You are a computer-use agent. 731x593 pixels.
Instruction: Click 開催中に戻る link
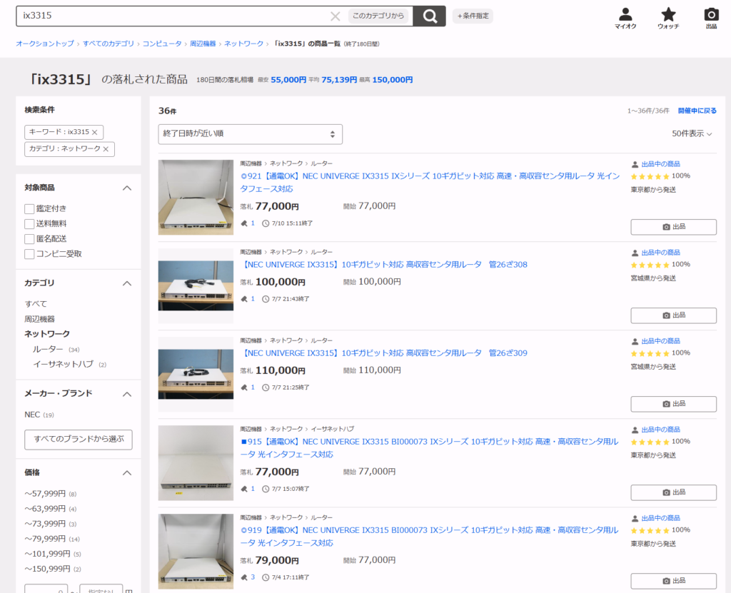pyautogui.click(x=697, y=111)
